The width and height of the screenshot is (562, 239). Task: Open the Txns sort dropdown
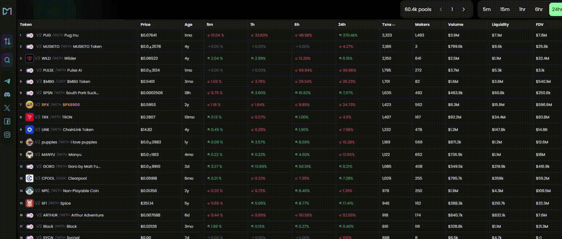pos(388,25)
